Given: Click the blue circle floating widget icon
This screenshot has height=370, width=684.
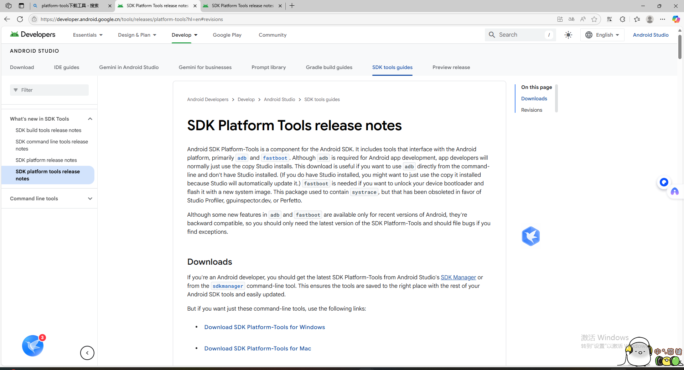Looking at the screenshot, I should [x=664, y=182].
